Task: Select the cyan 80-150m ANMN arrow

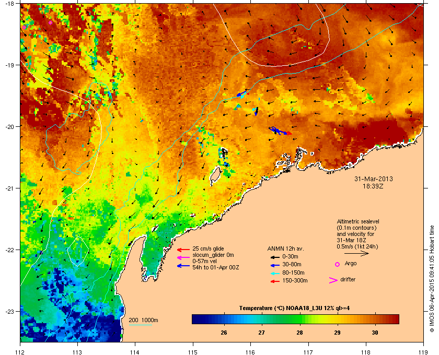Action: (275, 274)
